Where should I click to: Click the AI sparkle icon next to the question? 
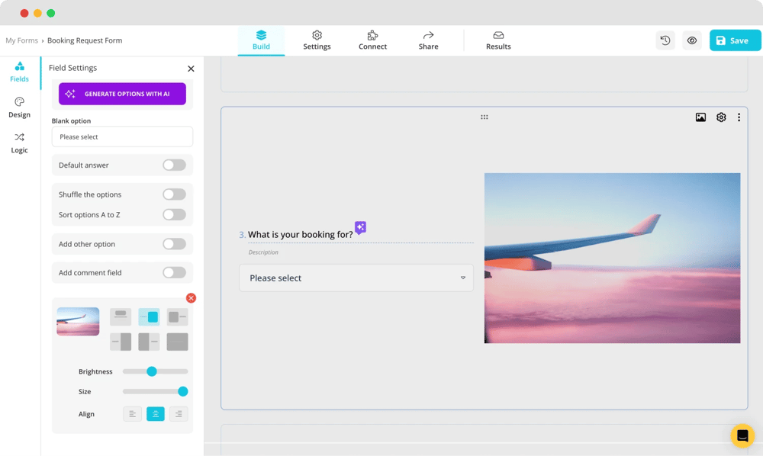[359, 227]
